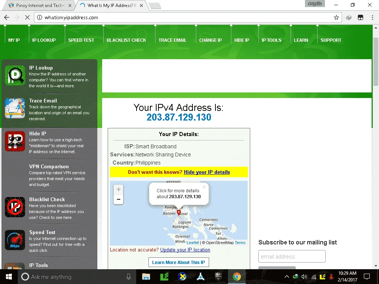Screen dimensions: 379x284
Task: Open a new browser tab
Action: (155, 6)
